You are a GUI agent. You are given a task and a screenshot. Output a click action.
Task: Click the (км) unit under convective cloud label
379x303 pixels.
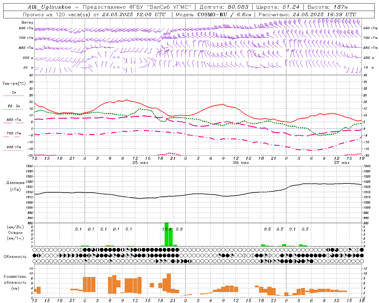pos(15,288)
